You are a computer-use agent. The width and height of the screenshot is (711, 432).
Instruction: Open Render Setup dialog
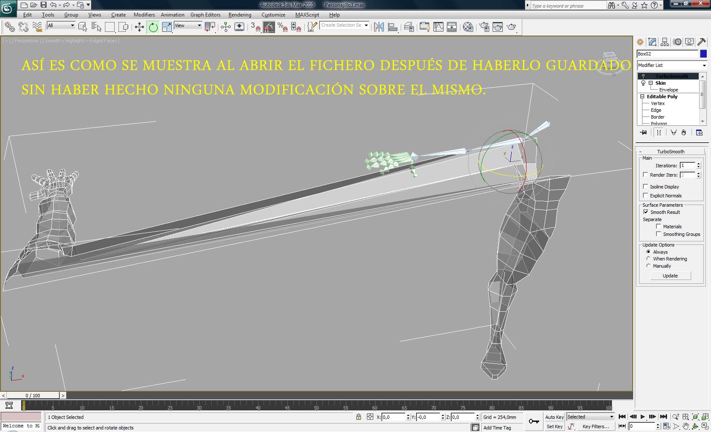point(484,27)
